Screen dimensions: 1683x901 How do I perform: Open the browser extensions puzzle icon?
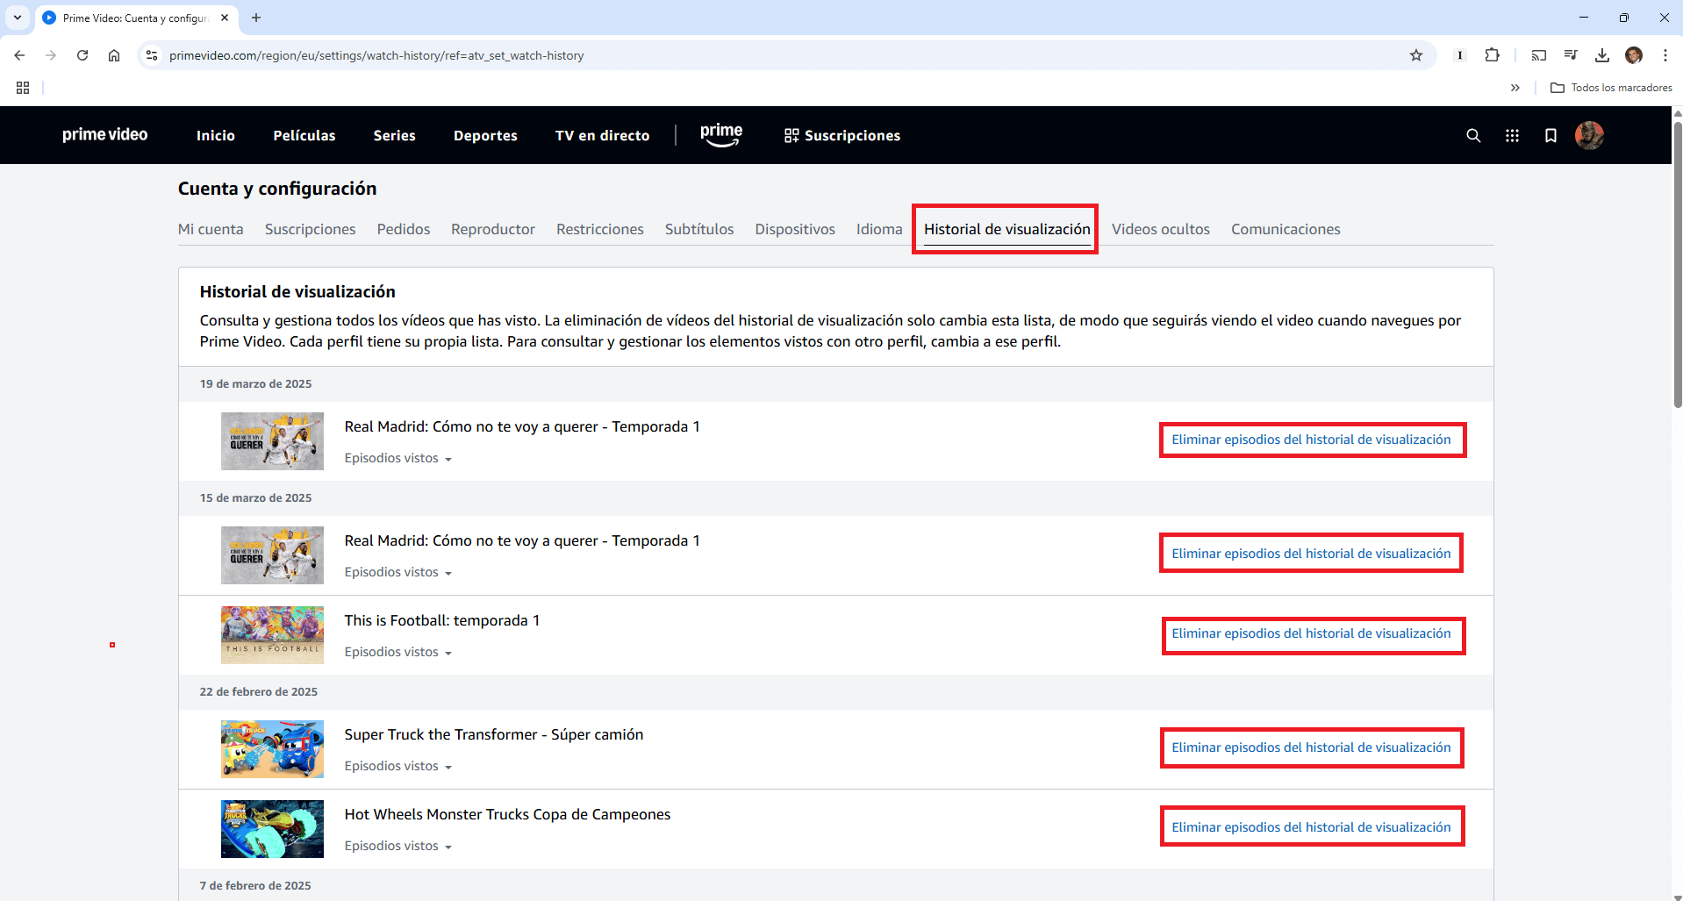pyautogui.click(x=1492, y=55)
